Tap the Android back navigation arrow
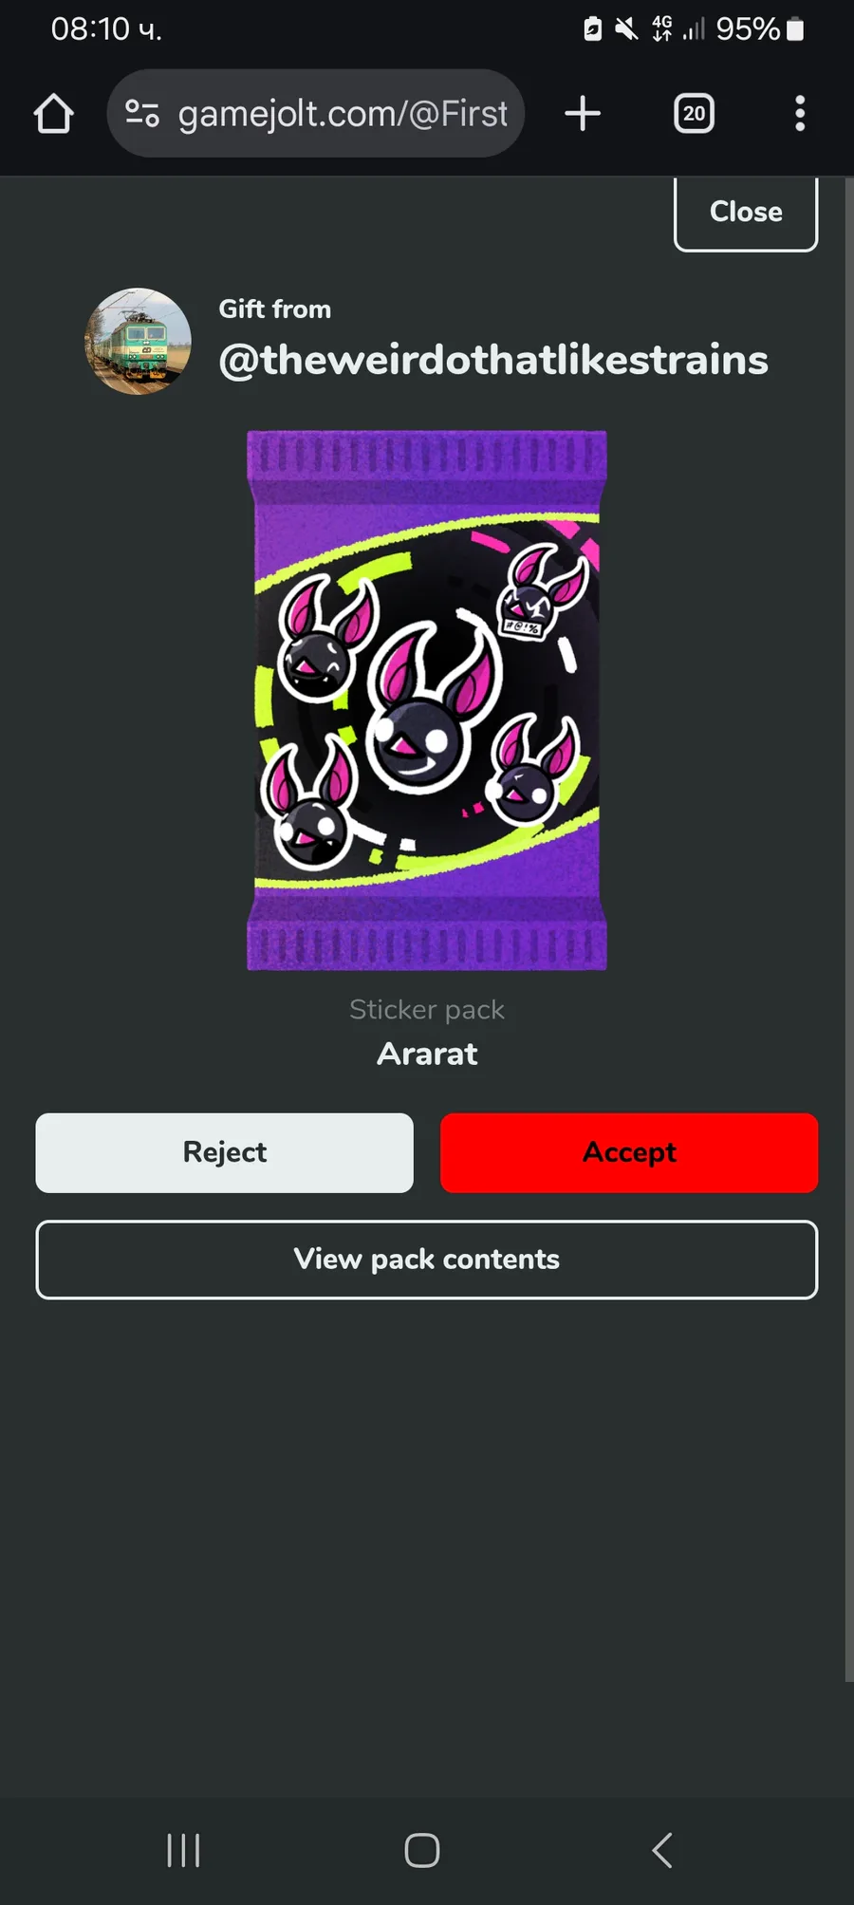Image resolution: width=854 pixels, height=1905 pixels. 662,1850
